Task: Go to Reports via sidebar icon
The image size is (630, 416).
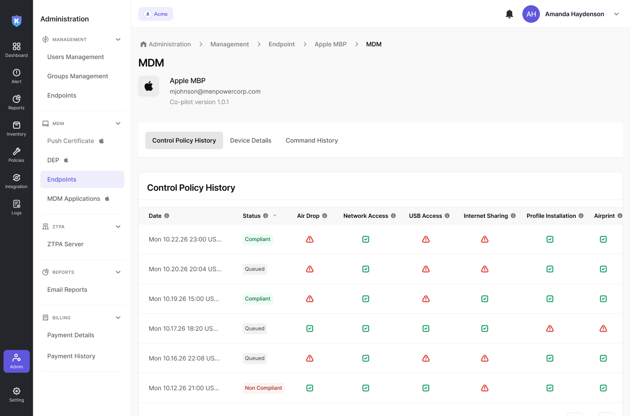Action: click(x=17, y=102)
